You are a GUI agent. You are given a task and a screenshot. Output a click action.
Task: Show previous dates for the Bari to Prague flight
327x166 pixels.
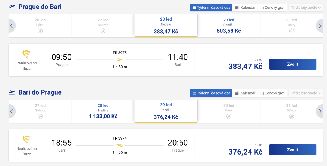(11, 111)
